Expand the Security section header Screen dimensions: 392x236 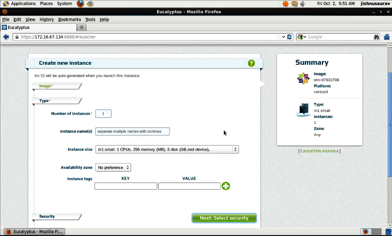click(47, 216)
